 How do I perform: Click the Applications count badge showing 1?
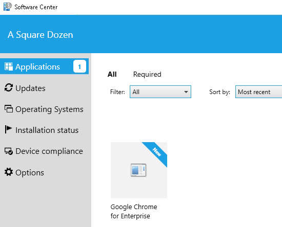click(x=79, y=66)
